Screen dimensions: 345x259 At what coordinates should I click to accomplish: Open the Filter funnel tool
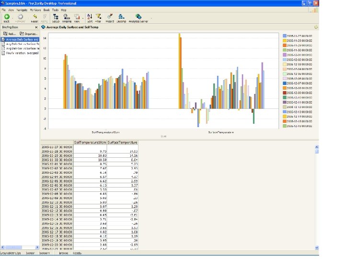[x=98, y=17]
